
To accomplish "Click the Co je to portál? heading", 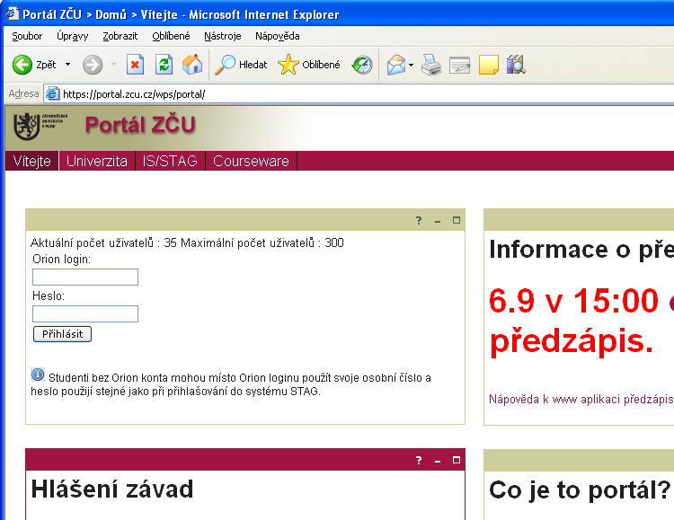I will (580, 490).
